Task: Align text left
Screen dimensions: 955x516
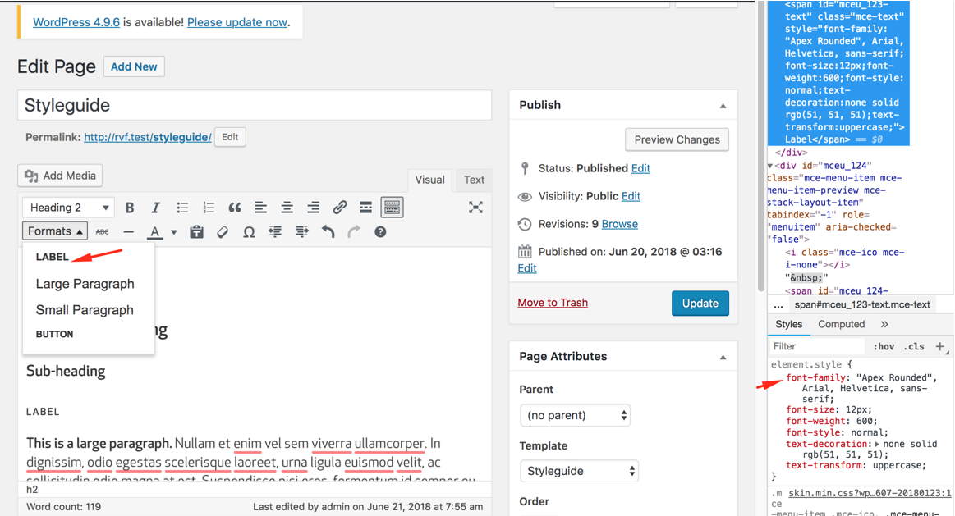Action: click(x=260, y=208)
